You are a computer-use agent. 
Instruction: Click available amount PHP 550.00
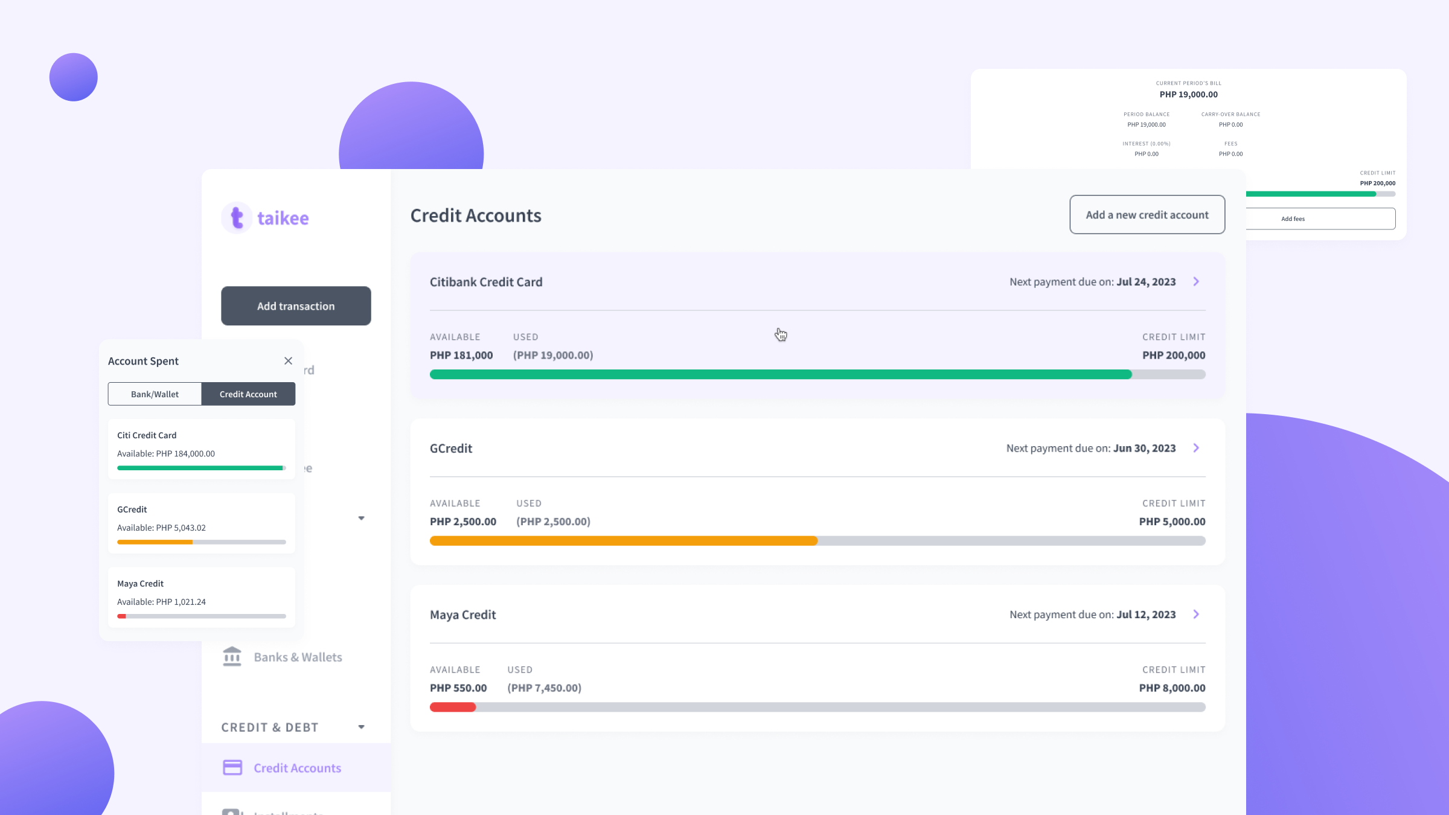[458, 688]
